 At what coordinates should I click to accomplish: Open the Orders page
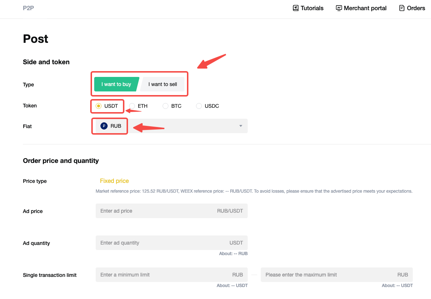coord(416,8)
